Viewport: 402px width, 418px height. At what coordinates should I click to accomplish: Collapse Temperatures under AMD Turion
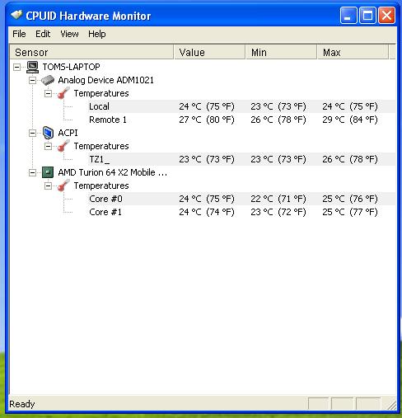click(x=48, y=186)
